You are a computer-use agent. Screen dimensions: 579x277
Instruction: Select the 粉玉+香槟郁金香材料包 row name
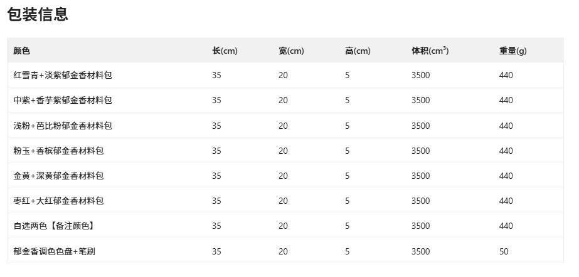(58, 151)
